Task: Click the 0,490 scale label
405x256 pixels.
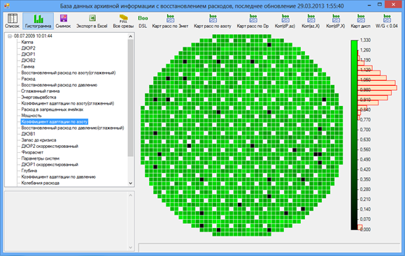Action: (x=365, y=160)
